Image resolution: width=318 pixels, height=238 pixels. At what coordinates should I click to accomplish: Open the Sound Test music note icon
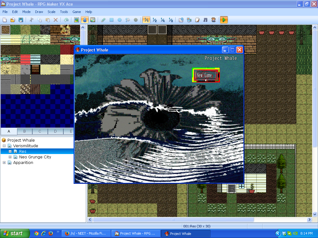pyautogui.click(x=206, y=20)
